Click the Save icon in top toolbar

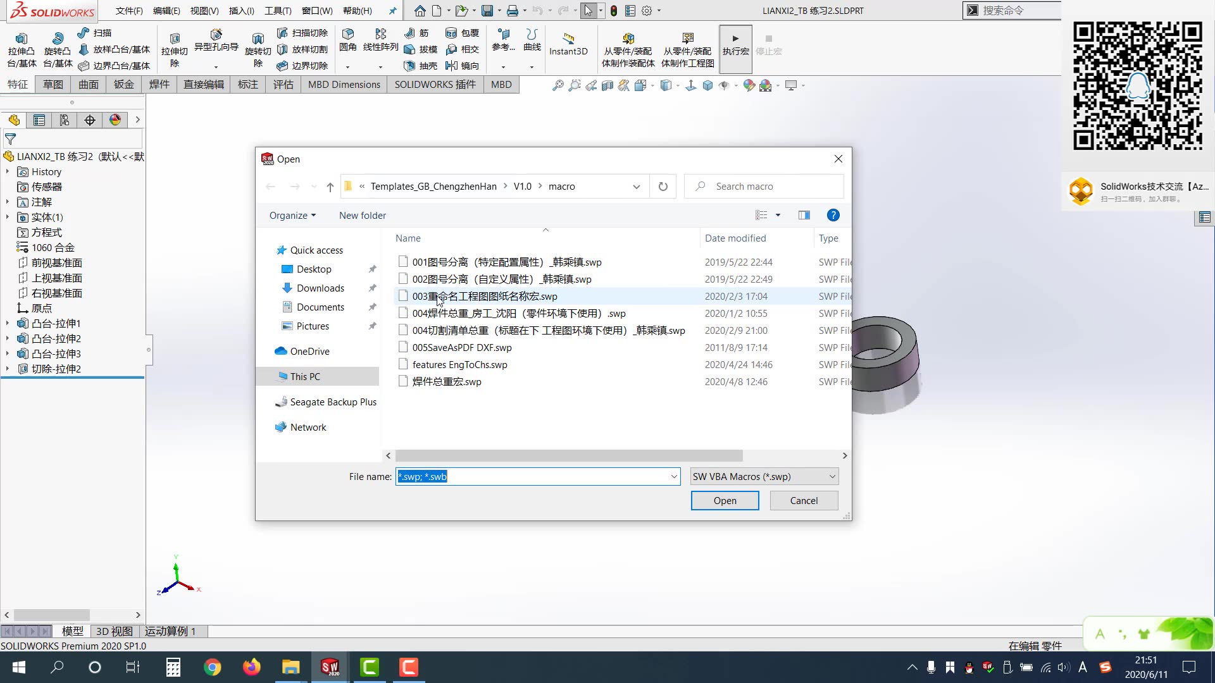pos(487,11)
